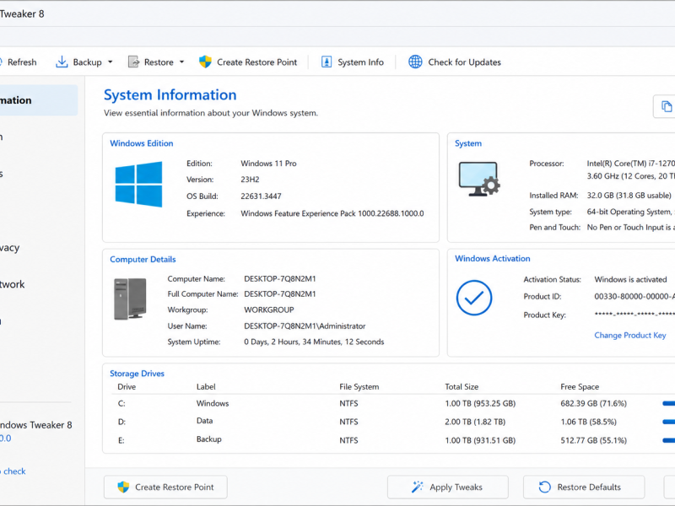
Task: Click the Total Size column header
Action: tap(462, 387)
